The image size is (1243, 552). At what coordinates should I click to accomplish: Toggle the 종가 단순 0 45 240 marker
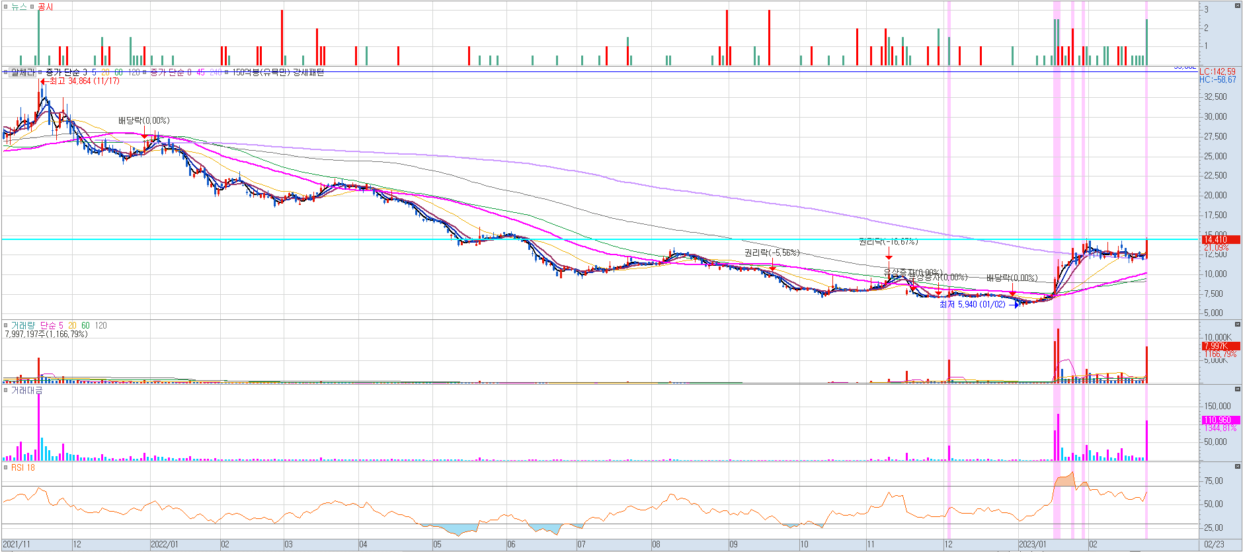point(145,72)
